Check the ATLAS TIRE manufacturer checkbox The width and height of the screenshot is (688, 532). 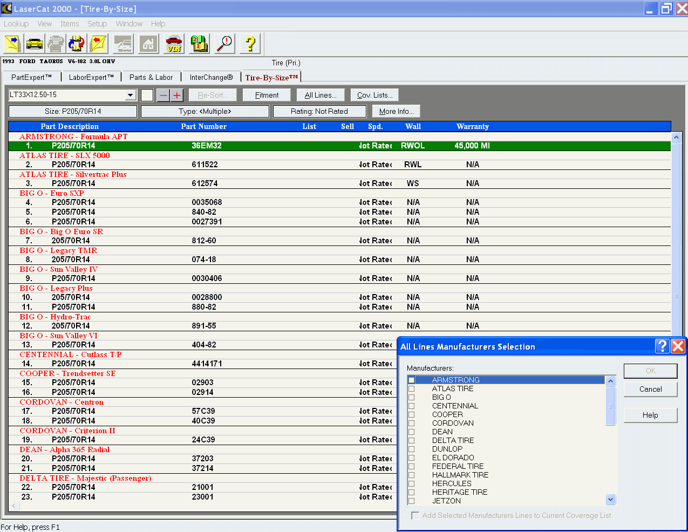tap(412, 388)
